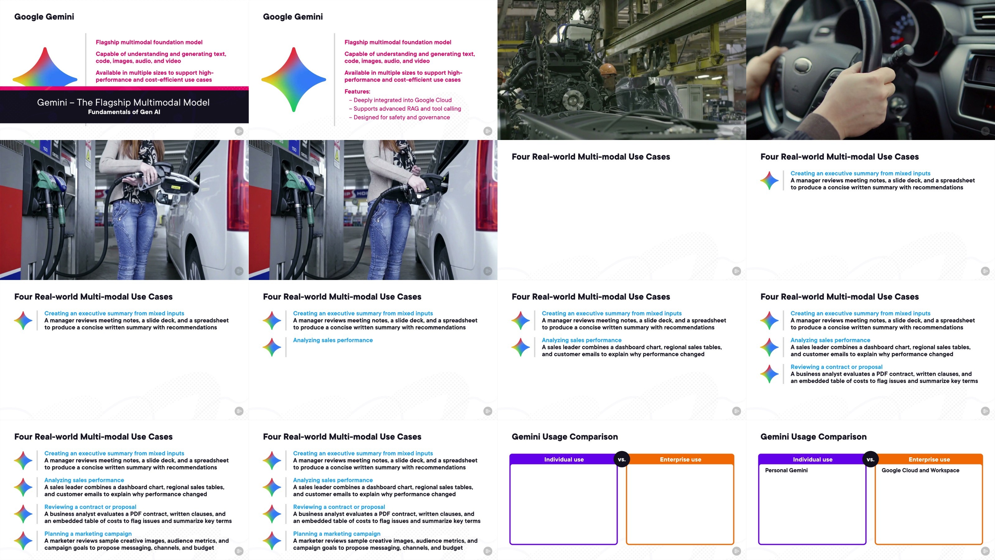Viewport: 995px width, 560px height.
Task: Click the 'Gemini – The Flagship Multimodal Model' banner title
Action: (123, 102)
